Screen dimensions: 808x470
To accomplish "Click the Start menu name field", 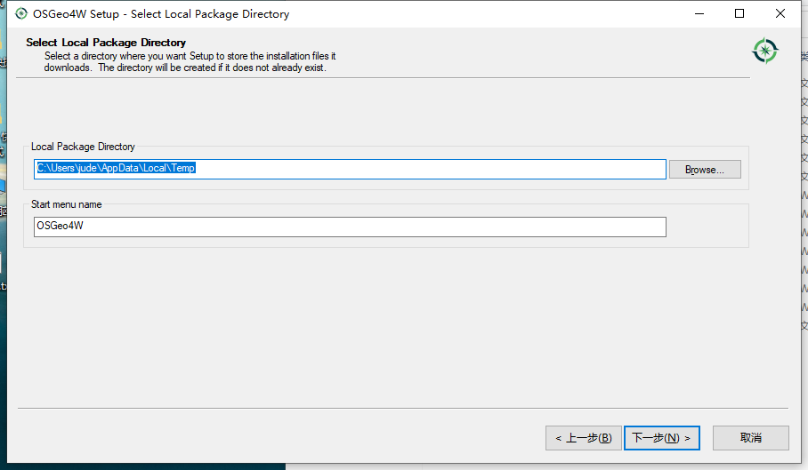I will [350, 227].
